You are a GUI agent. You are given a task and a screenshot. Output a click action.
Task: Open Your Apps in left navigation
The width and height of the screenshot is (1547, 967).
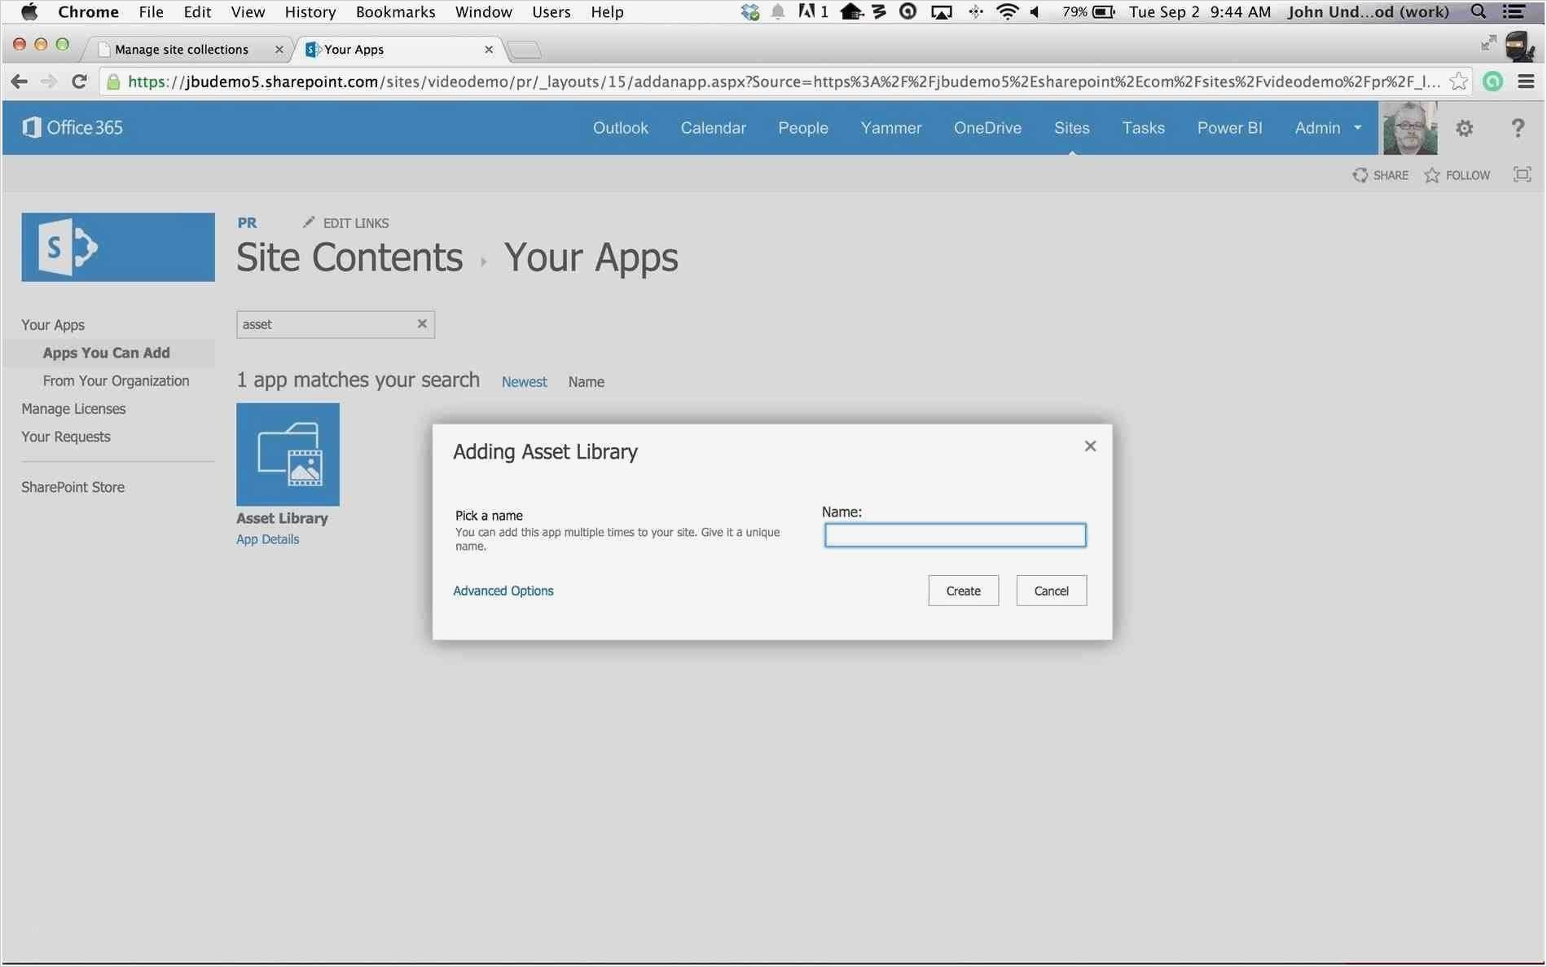[x=53, y=325]
